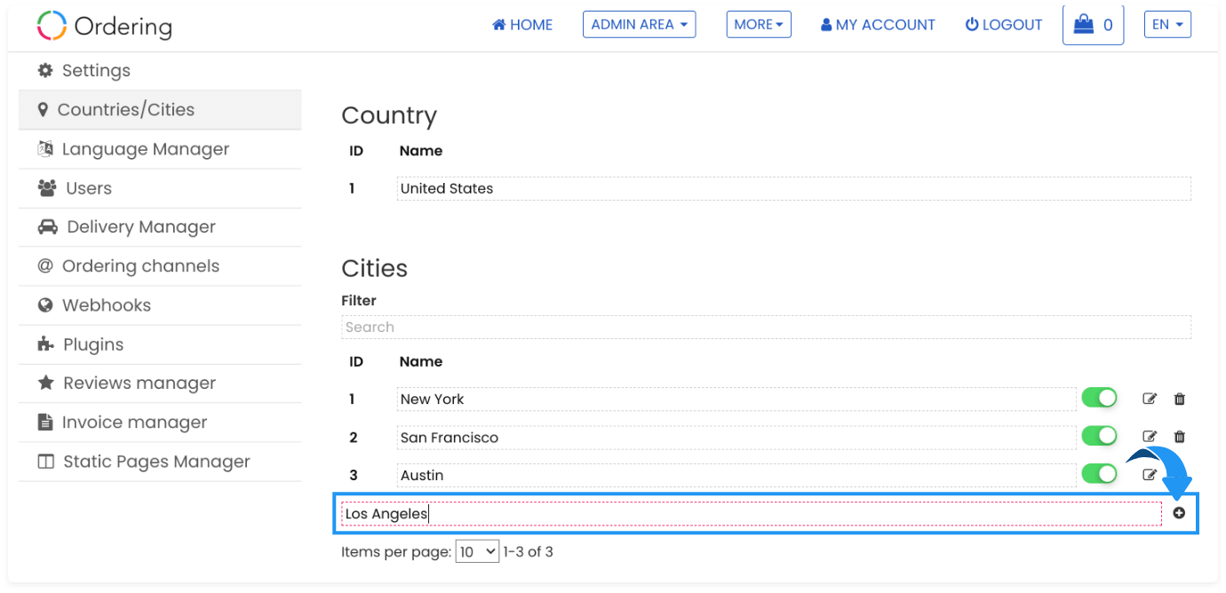The image size is (1226, 593).
Task: Click the car icon for Delivery Manager
Action: coord(48,226)
